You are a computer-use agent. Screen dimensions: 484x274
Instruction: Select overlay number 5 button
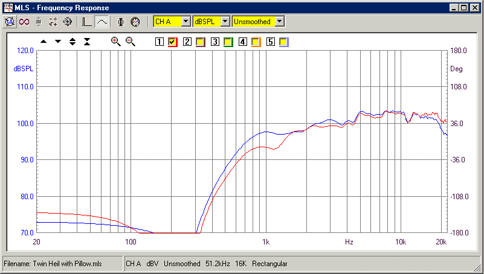point(270,42)
